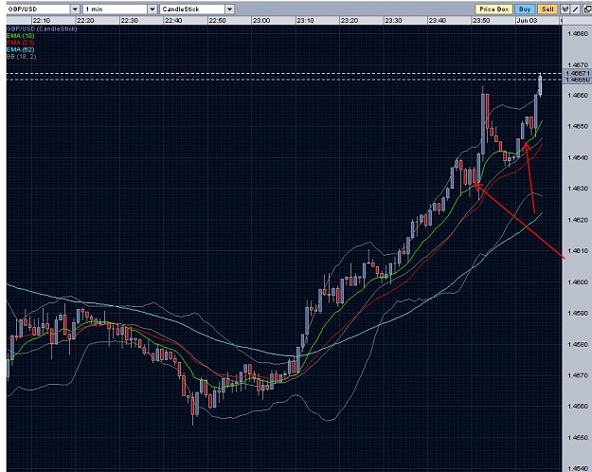592x472 pixels.
Task: Select the line drawing tool icon
Action: click(576, 9)
